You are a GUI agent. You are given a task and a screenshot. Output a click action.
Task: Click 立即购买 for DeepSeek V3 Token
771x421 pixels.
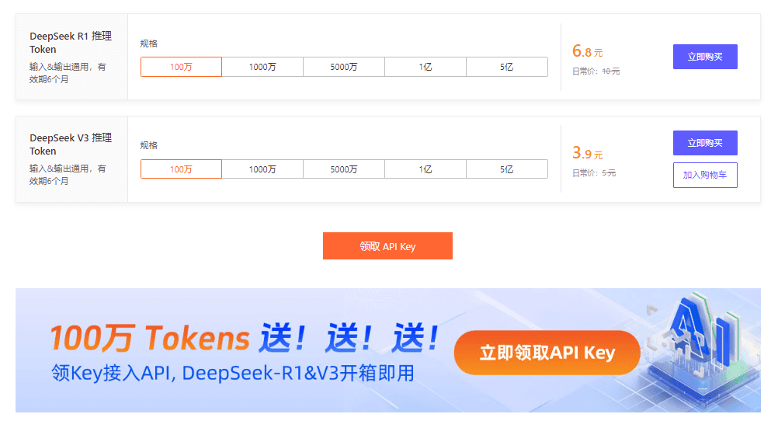(705, 143)
